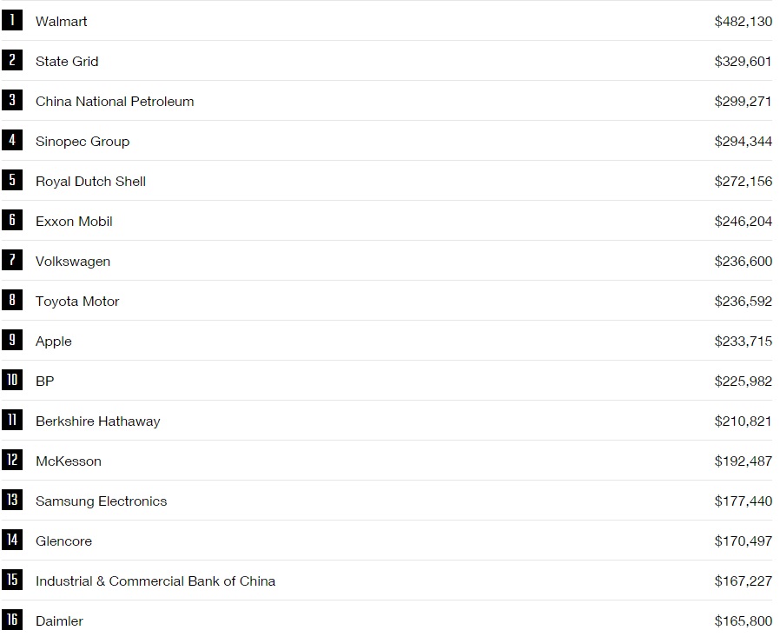The height and width of the screenshot is (637, 780).
Task: Click the rank 13 badge icon
Action: pos(12,501)
